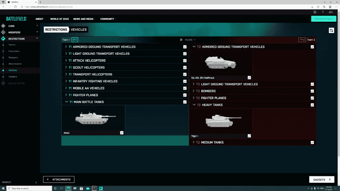Select Gadgets in the sidebar
Viewport: 340px width, 191px height.
pyautogui.click(x=13, y=77)
